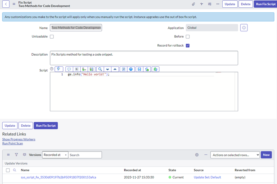The image size is (277, 184).
Task: Uncheck Record for rollback checkbox
Action: tap(188, 46)
